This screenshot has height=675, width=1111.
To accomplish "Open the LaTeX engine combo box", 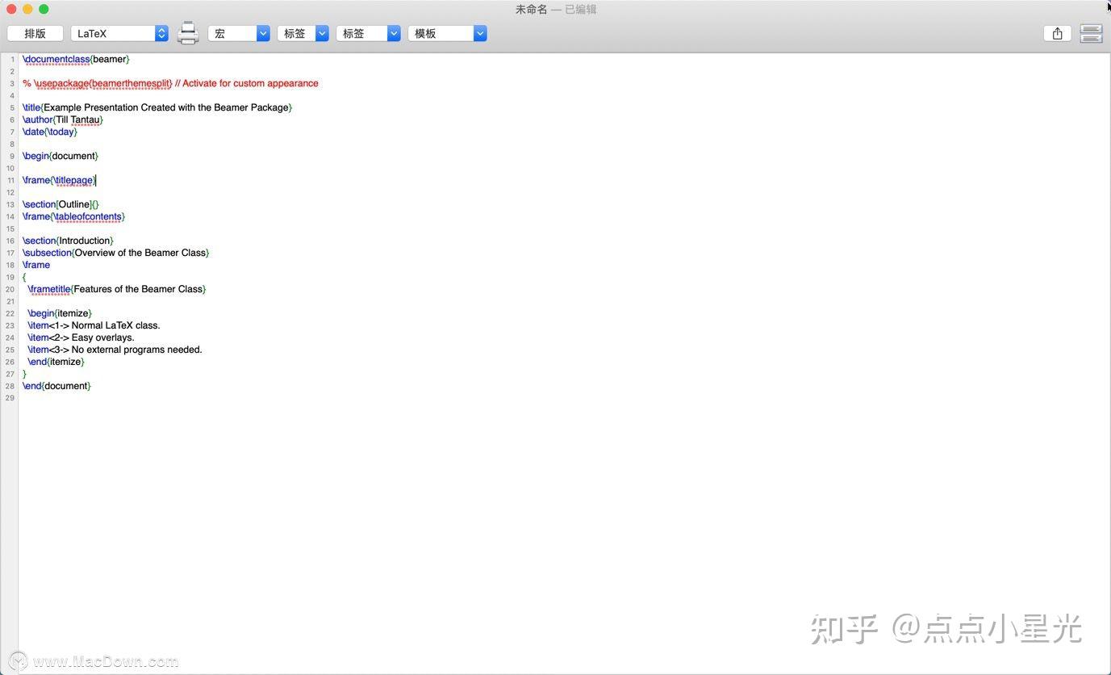I will (113, 33).
